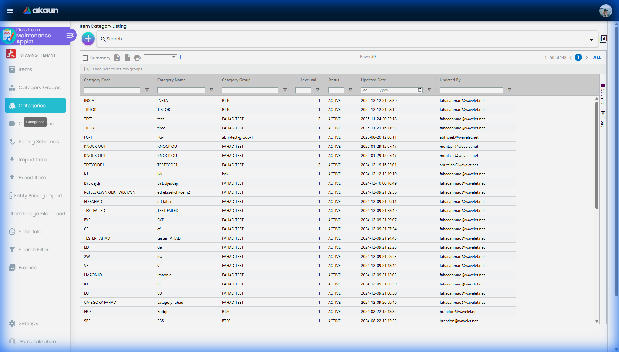
Task: Open advanced search filter icon in search bar
Action: click(591, 39)
